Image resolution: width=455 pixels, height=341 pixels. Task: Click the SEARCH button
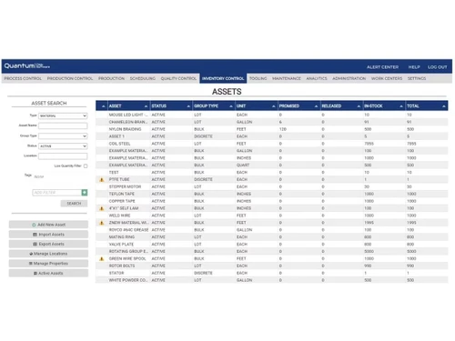(x=74, y=204)
